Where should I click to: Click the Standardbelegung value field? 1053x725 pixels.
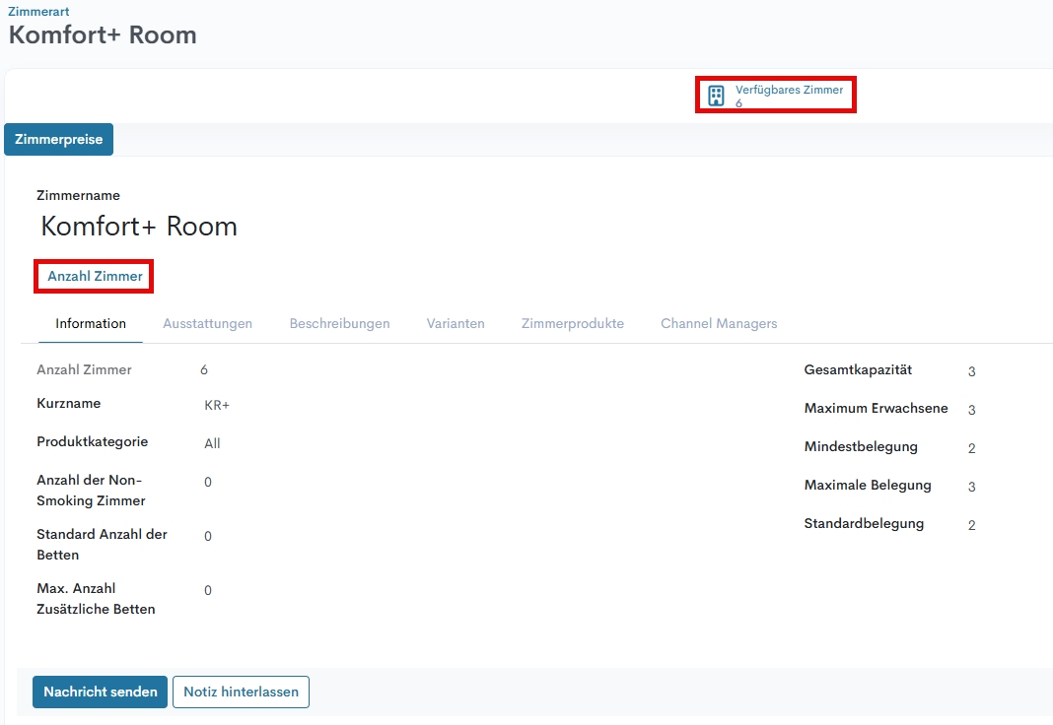971,525
